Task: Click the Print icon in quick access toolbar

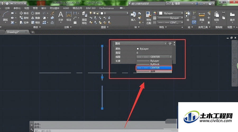Action: (x=7, y=3)
